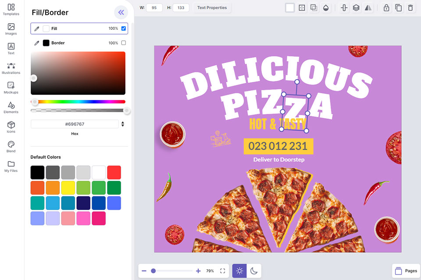Click the shadow toolbar icon
The image size is (421, 280).
(314, 8)
